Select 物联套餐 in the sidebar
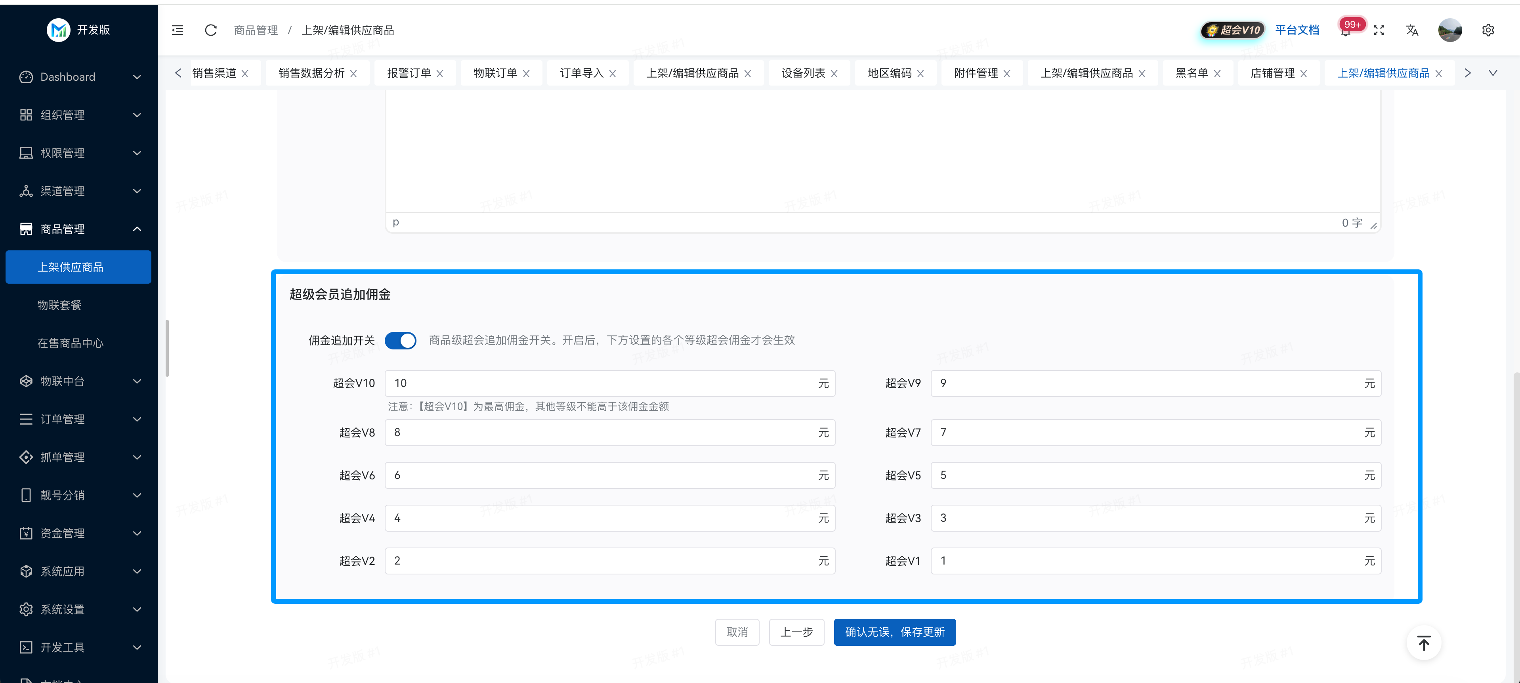Image resolution: width=1520 pixels, height=683 pixels. click(x=59, y=305)
